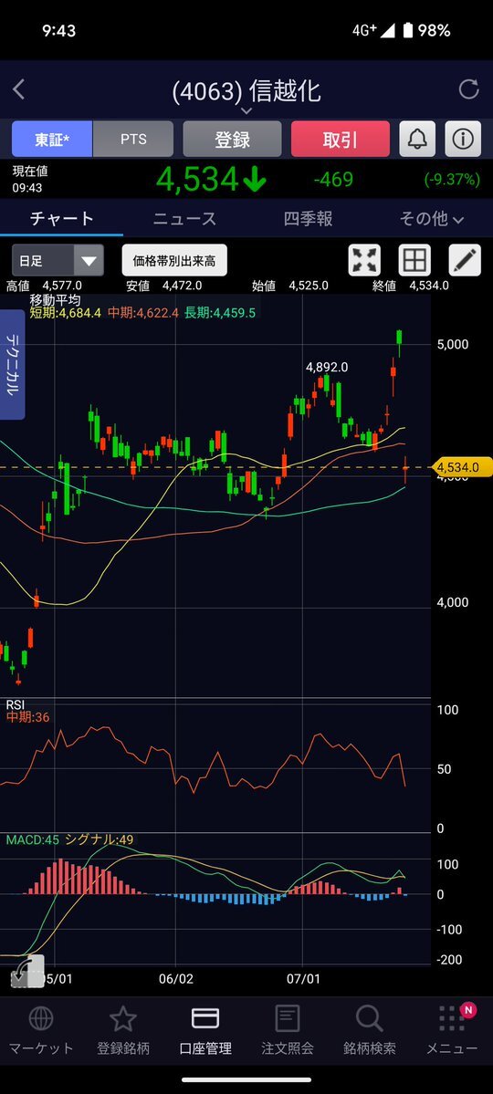Screen dimensions: 493x1094
Task: Switch the exchange toggle to 東証
Action: click(x=52, y=139)
